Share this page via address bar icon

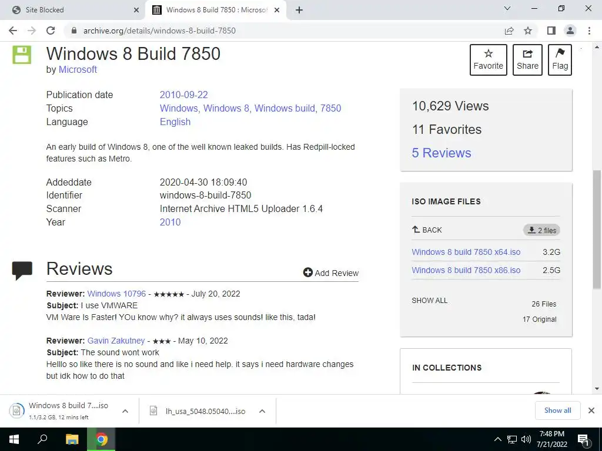pos(509,31)
